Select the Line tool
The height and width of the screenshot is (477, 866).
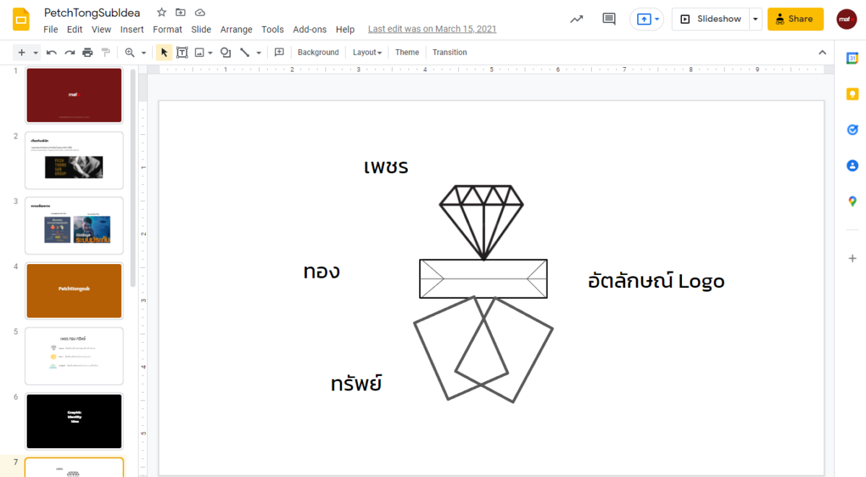point(245,52)
